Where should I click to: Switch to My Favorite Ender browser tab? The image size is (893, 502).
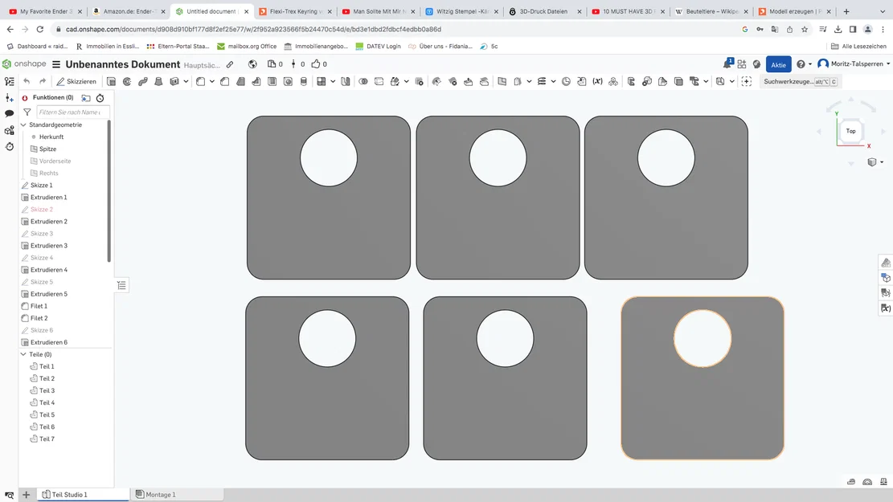(x=45, y=11)
